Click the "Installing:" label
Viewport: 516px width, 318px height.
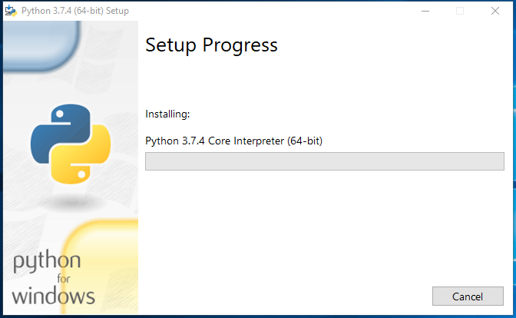tap(167, 114)
